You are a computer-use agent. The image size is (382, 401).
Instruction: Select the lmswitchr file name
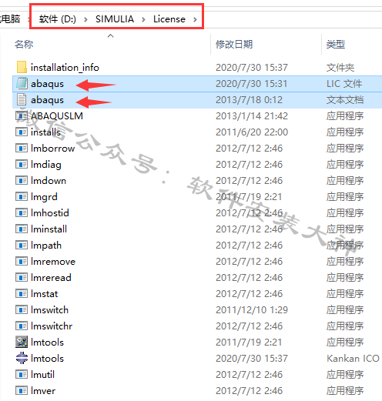pos(52,326)
